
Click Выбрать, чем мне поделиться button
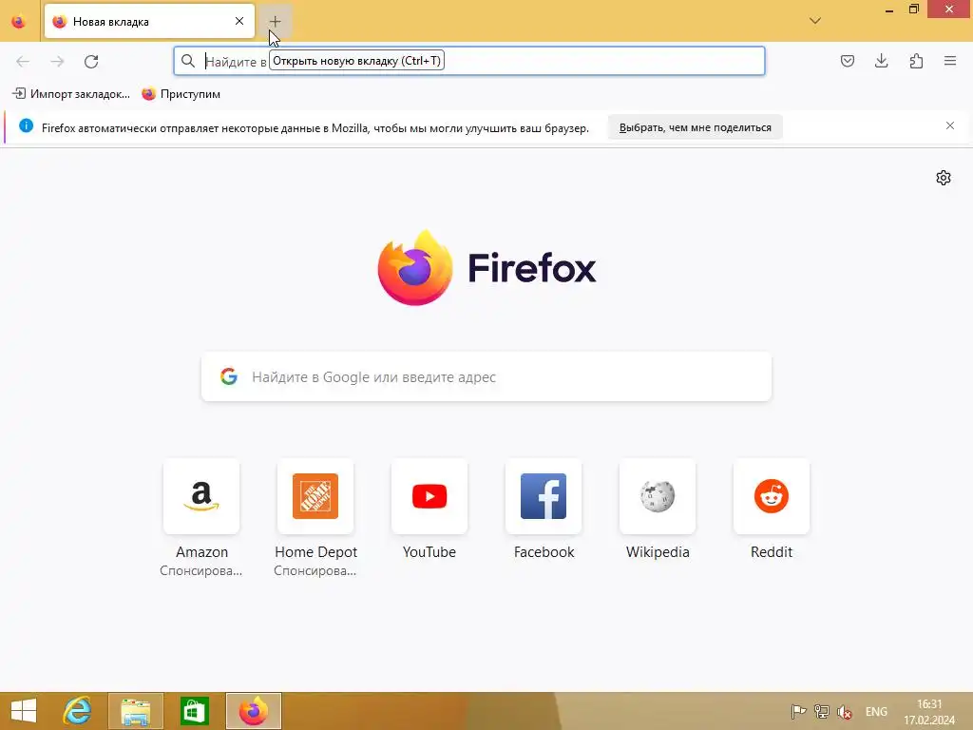point(695,127)
